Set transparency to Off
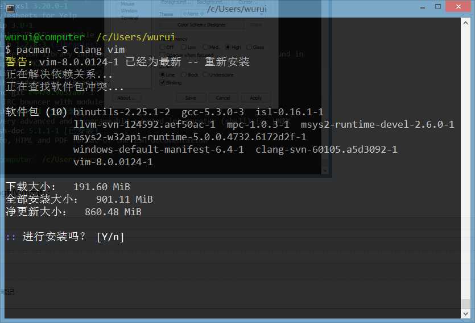 coord(167,47)
